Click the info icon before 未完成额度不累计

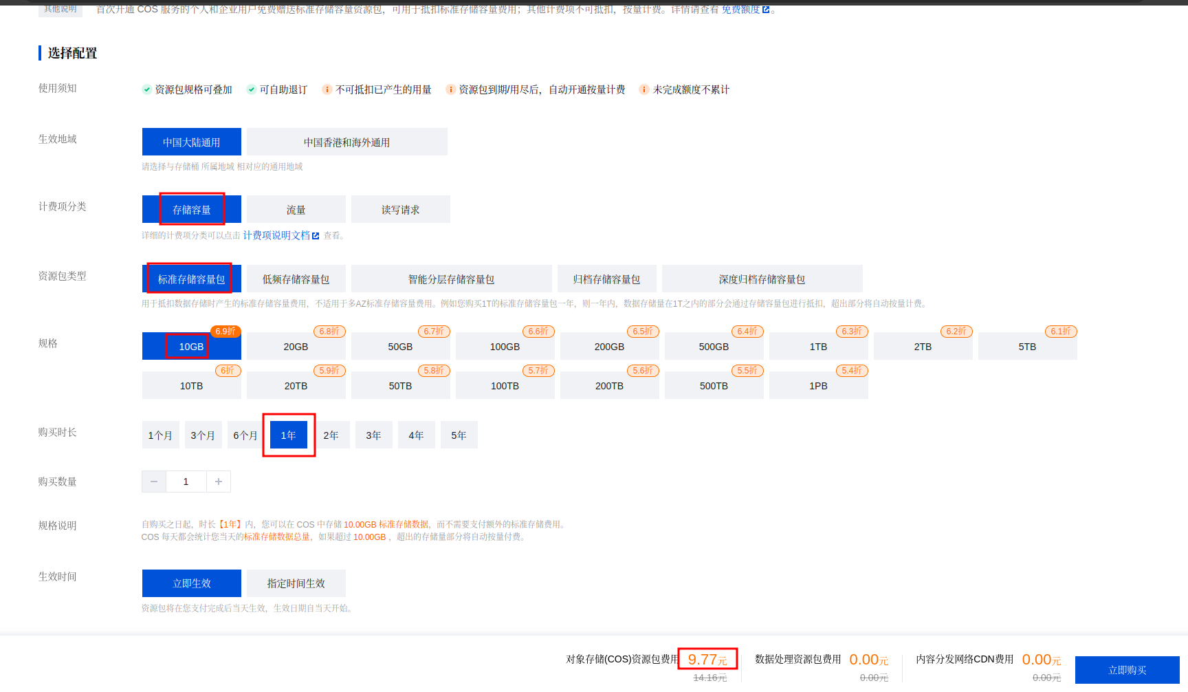click(644, 89)
